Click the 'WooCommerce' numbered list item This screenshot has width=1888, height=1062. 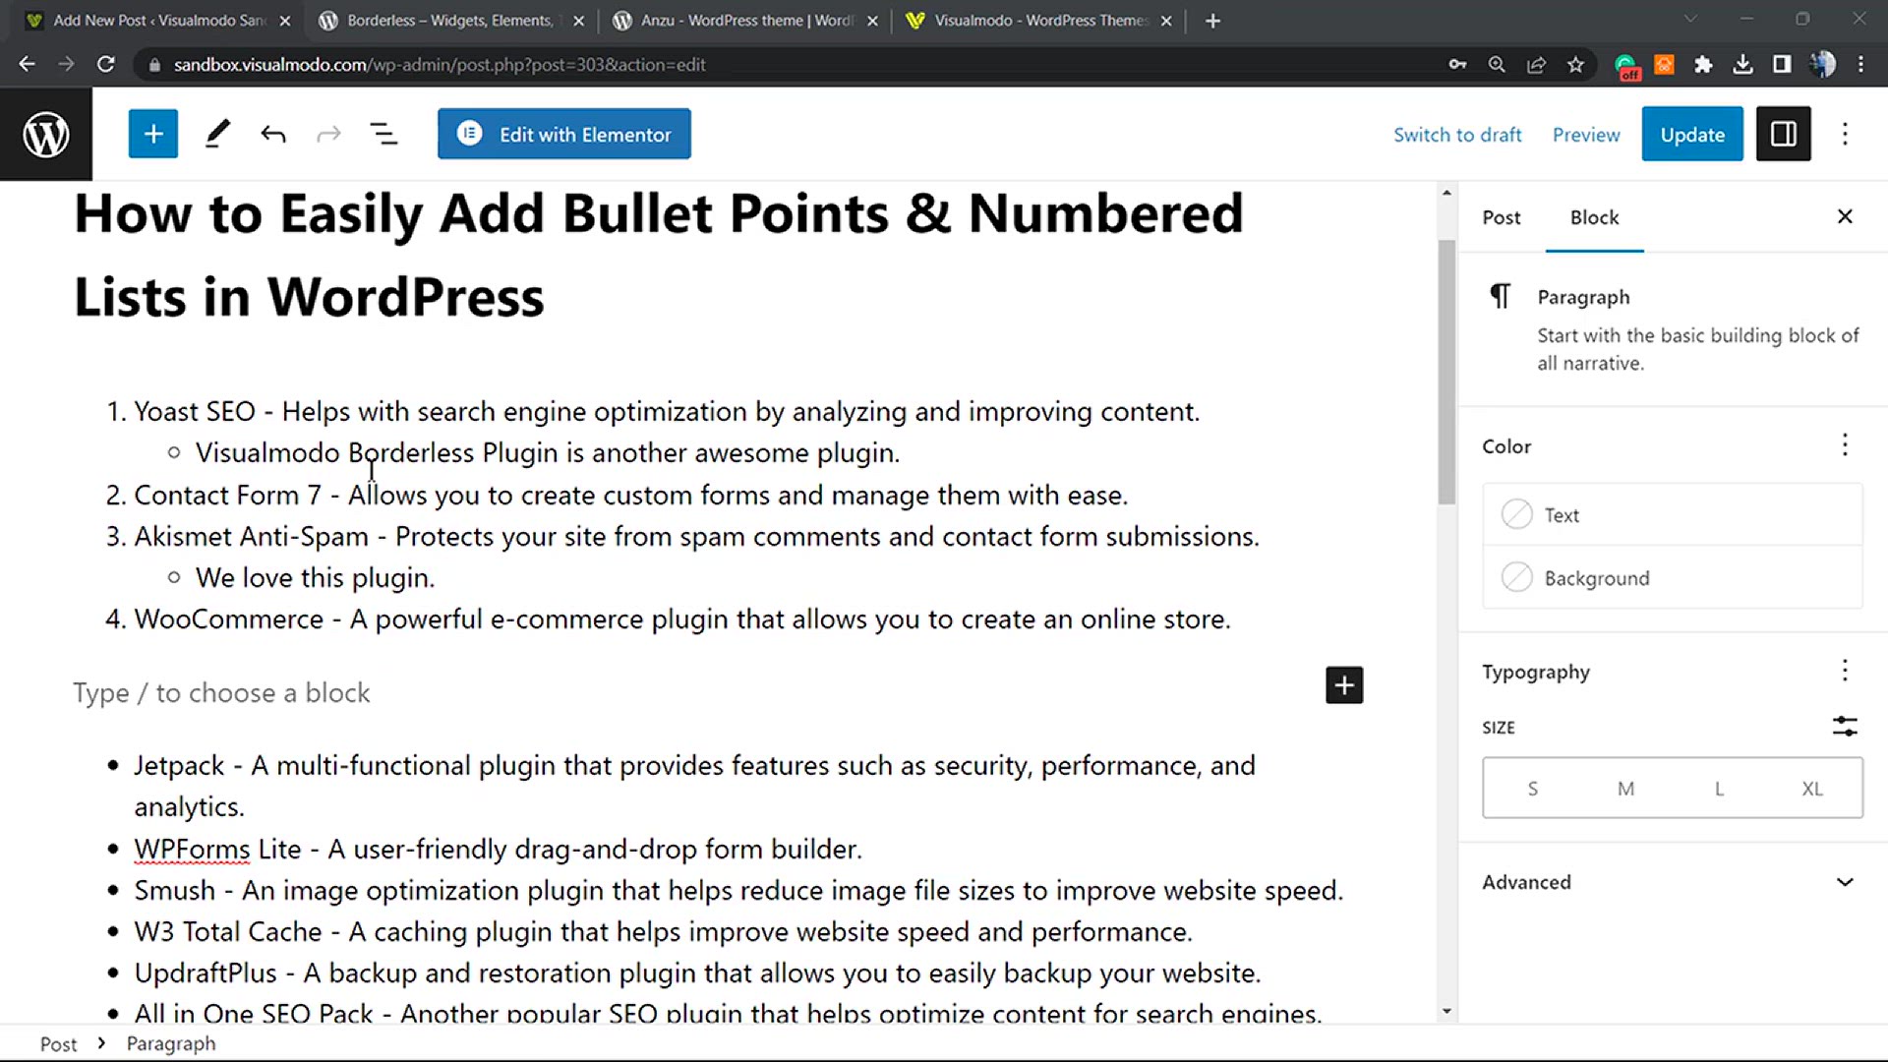(681, 619)
